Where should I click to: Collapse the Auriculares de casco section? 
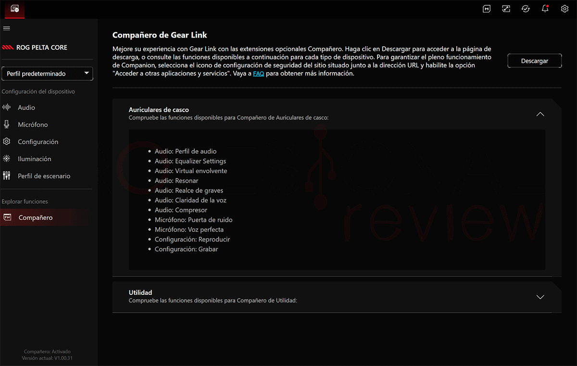point(540,114)
